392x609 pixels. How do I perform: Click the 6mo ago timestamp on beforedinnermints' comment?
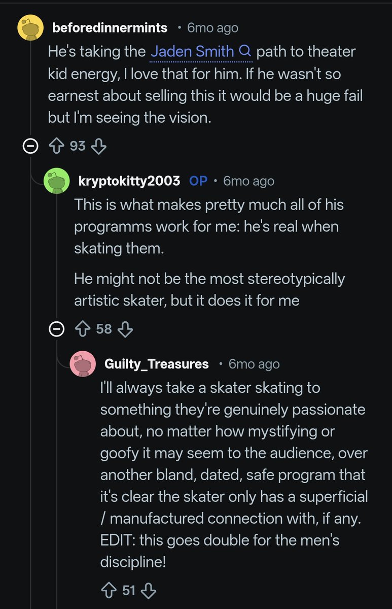click(212, 28)
